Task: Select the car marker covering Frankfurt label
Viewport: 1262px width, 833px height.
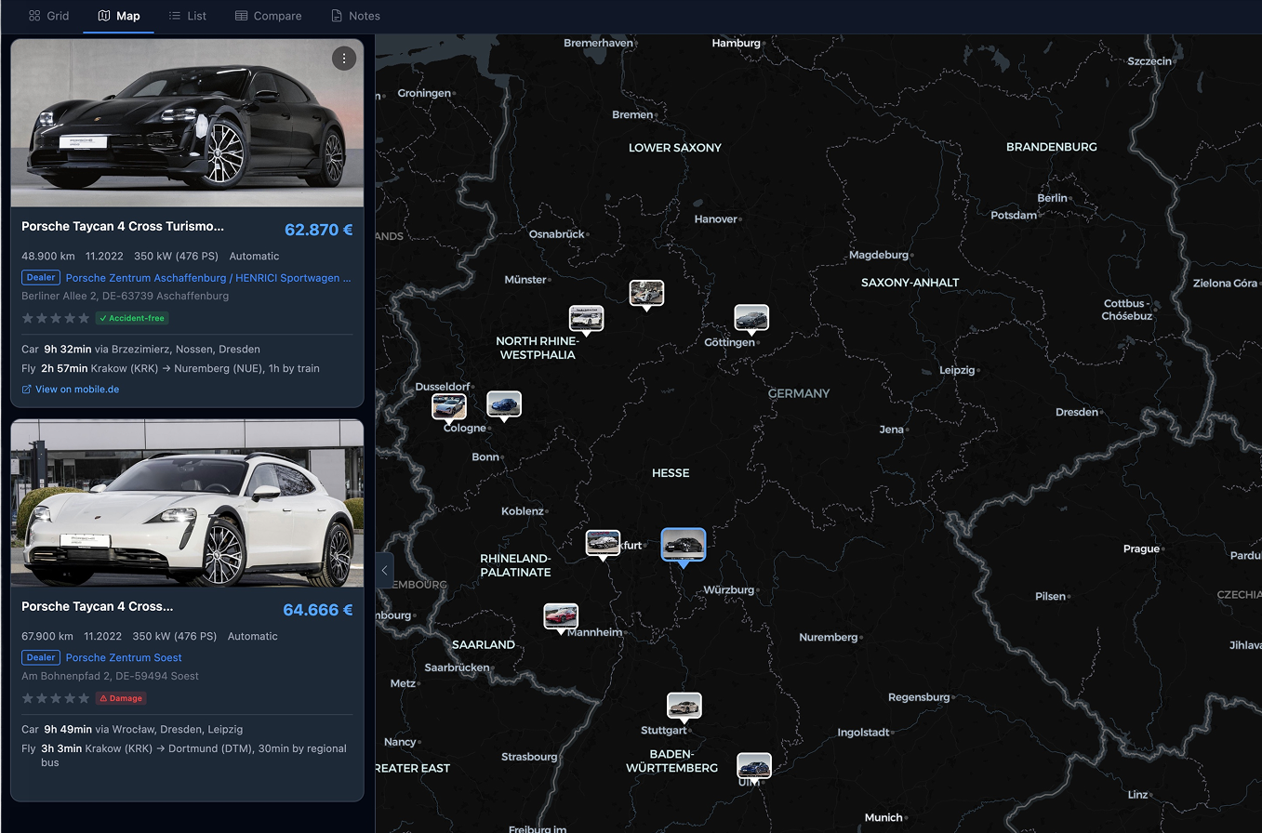Action: [603, 543]
